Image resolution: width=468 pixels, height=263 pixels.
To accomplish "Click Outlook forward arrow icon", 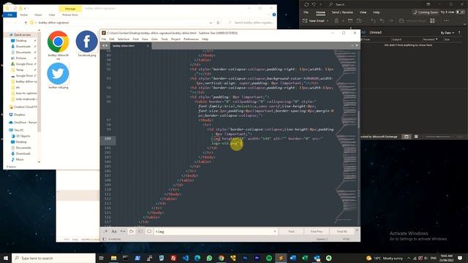I will pos(391,20).
